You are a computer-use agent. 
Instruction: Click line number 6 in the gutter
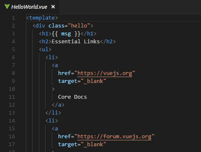pos(13,57)
